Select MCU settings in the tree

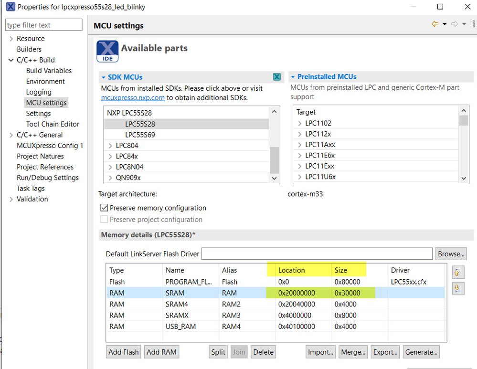[x=46, y=103]
